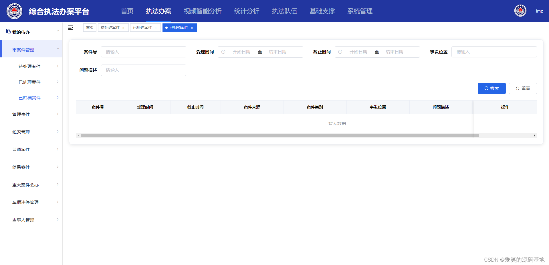This screenshot has width=549, height=265.
Task: Click the blue 搜索 button
Action: click(x=491, y=89)
